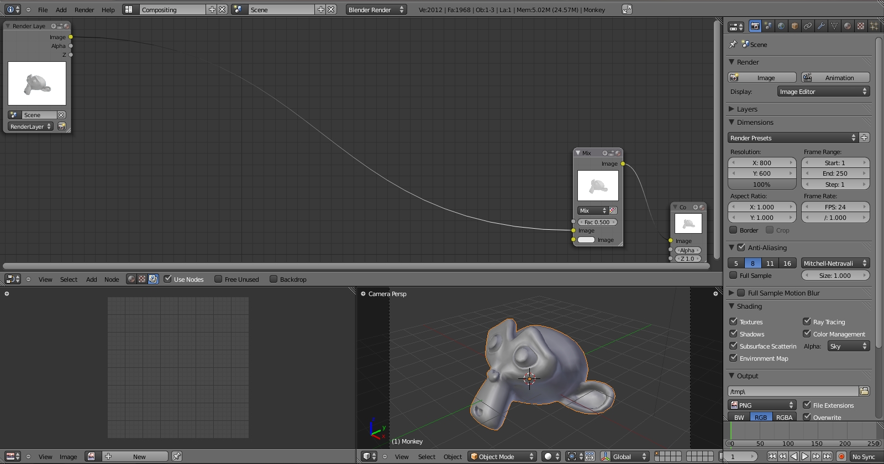Jump to the last frame in timeline
This screenshot has width=884, height=464.
[827, 456]
